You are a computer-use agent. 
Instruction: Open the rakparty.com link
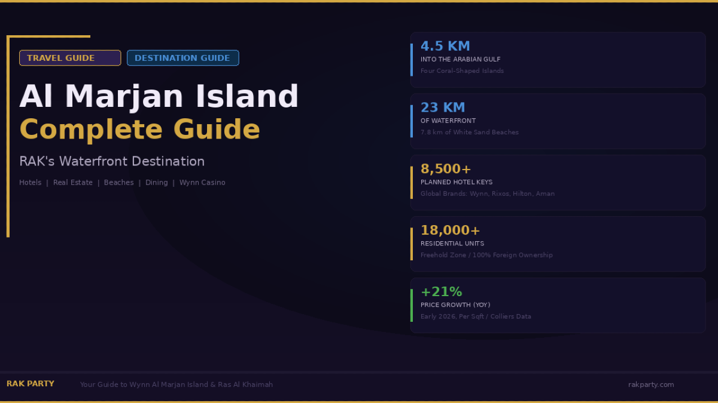pos(651,384)
